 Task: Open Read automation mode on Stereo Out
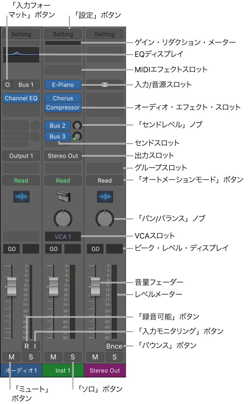coord(105,180)
